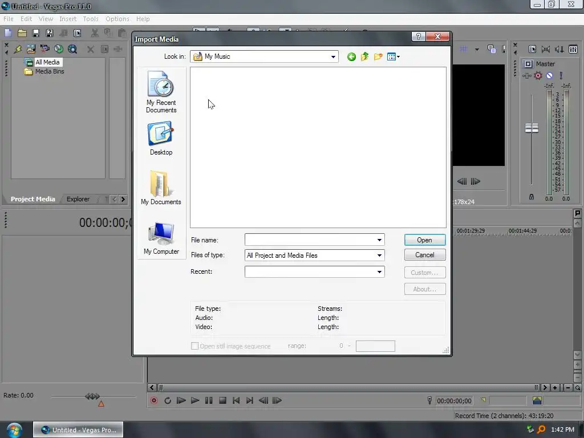Click Go to Start button in transport
Screen dimensions: 584x438
(236, 400)
